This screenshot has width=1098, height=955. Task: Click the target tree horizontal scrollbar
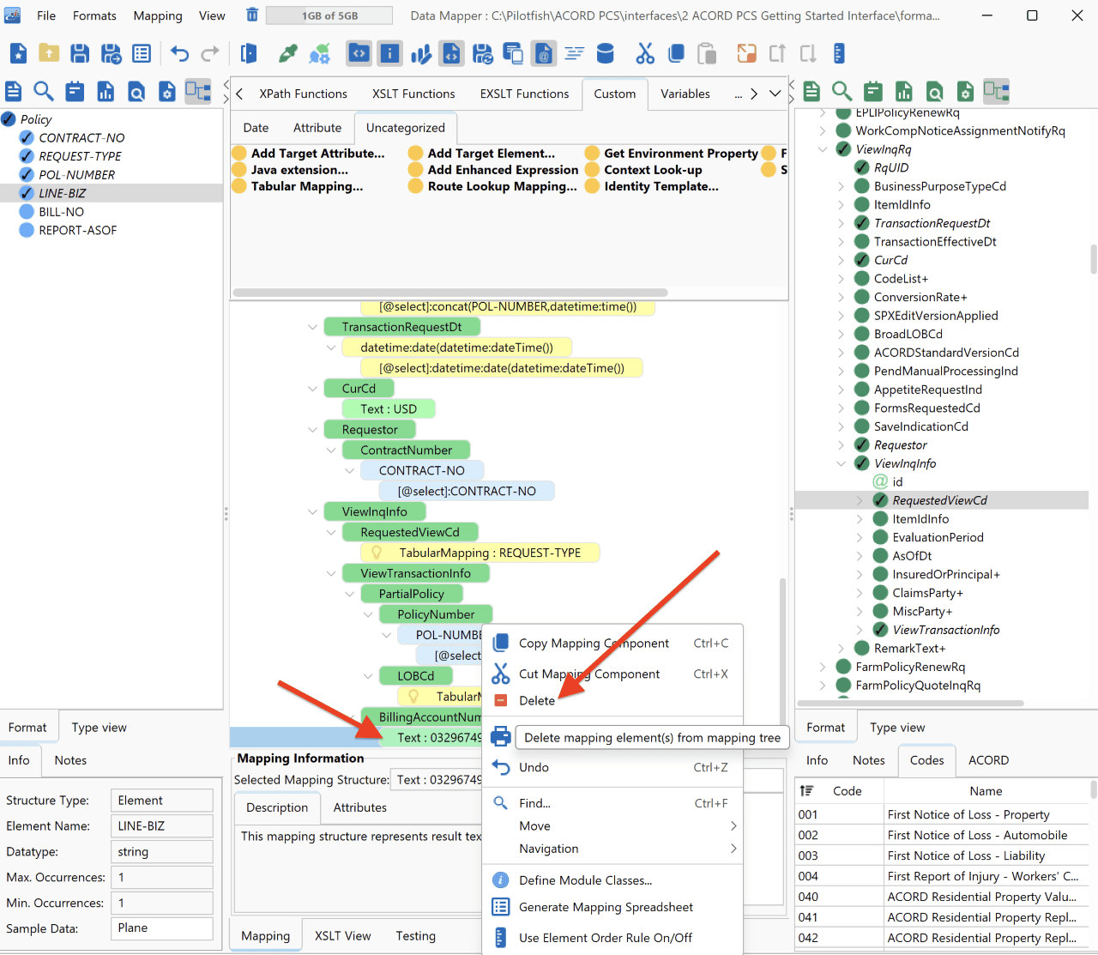click(912, 703)
